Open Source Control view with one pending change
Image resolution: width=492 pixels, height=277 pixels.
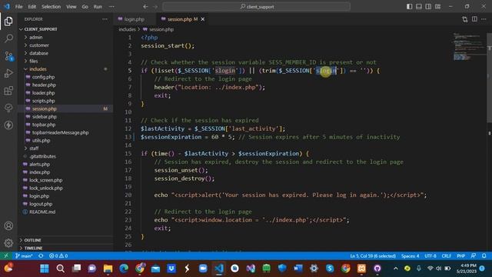click(8, 56)
